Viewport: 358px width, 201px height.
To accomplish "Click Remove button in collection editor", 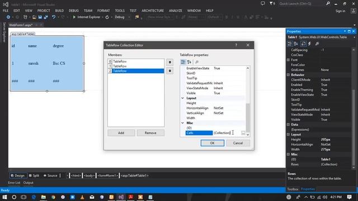I will [x=150, y=133].
